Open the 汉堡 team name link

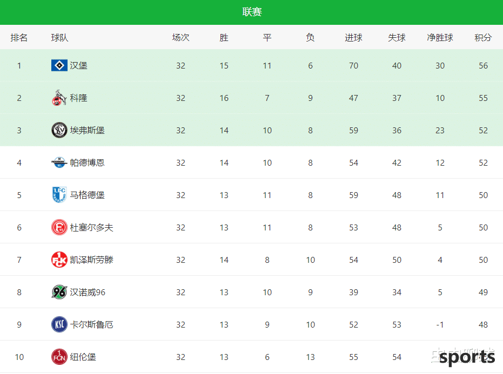click(78, 65)
